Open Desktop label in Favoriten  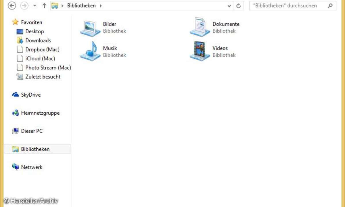click(34, 31)
